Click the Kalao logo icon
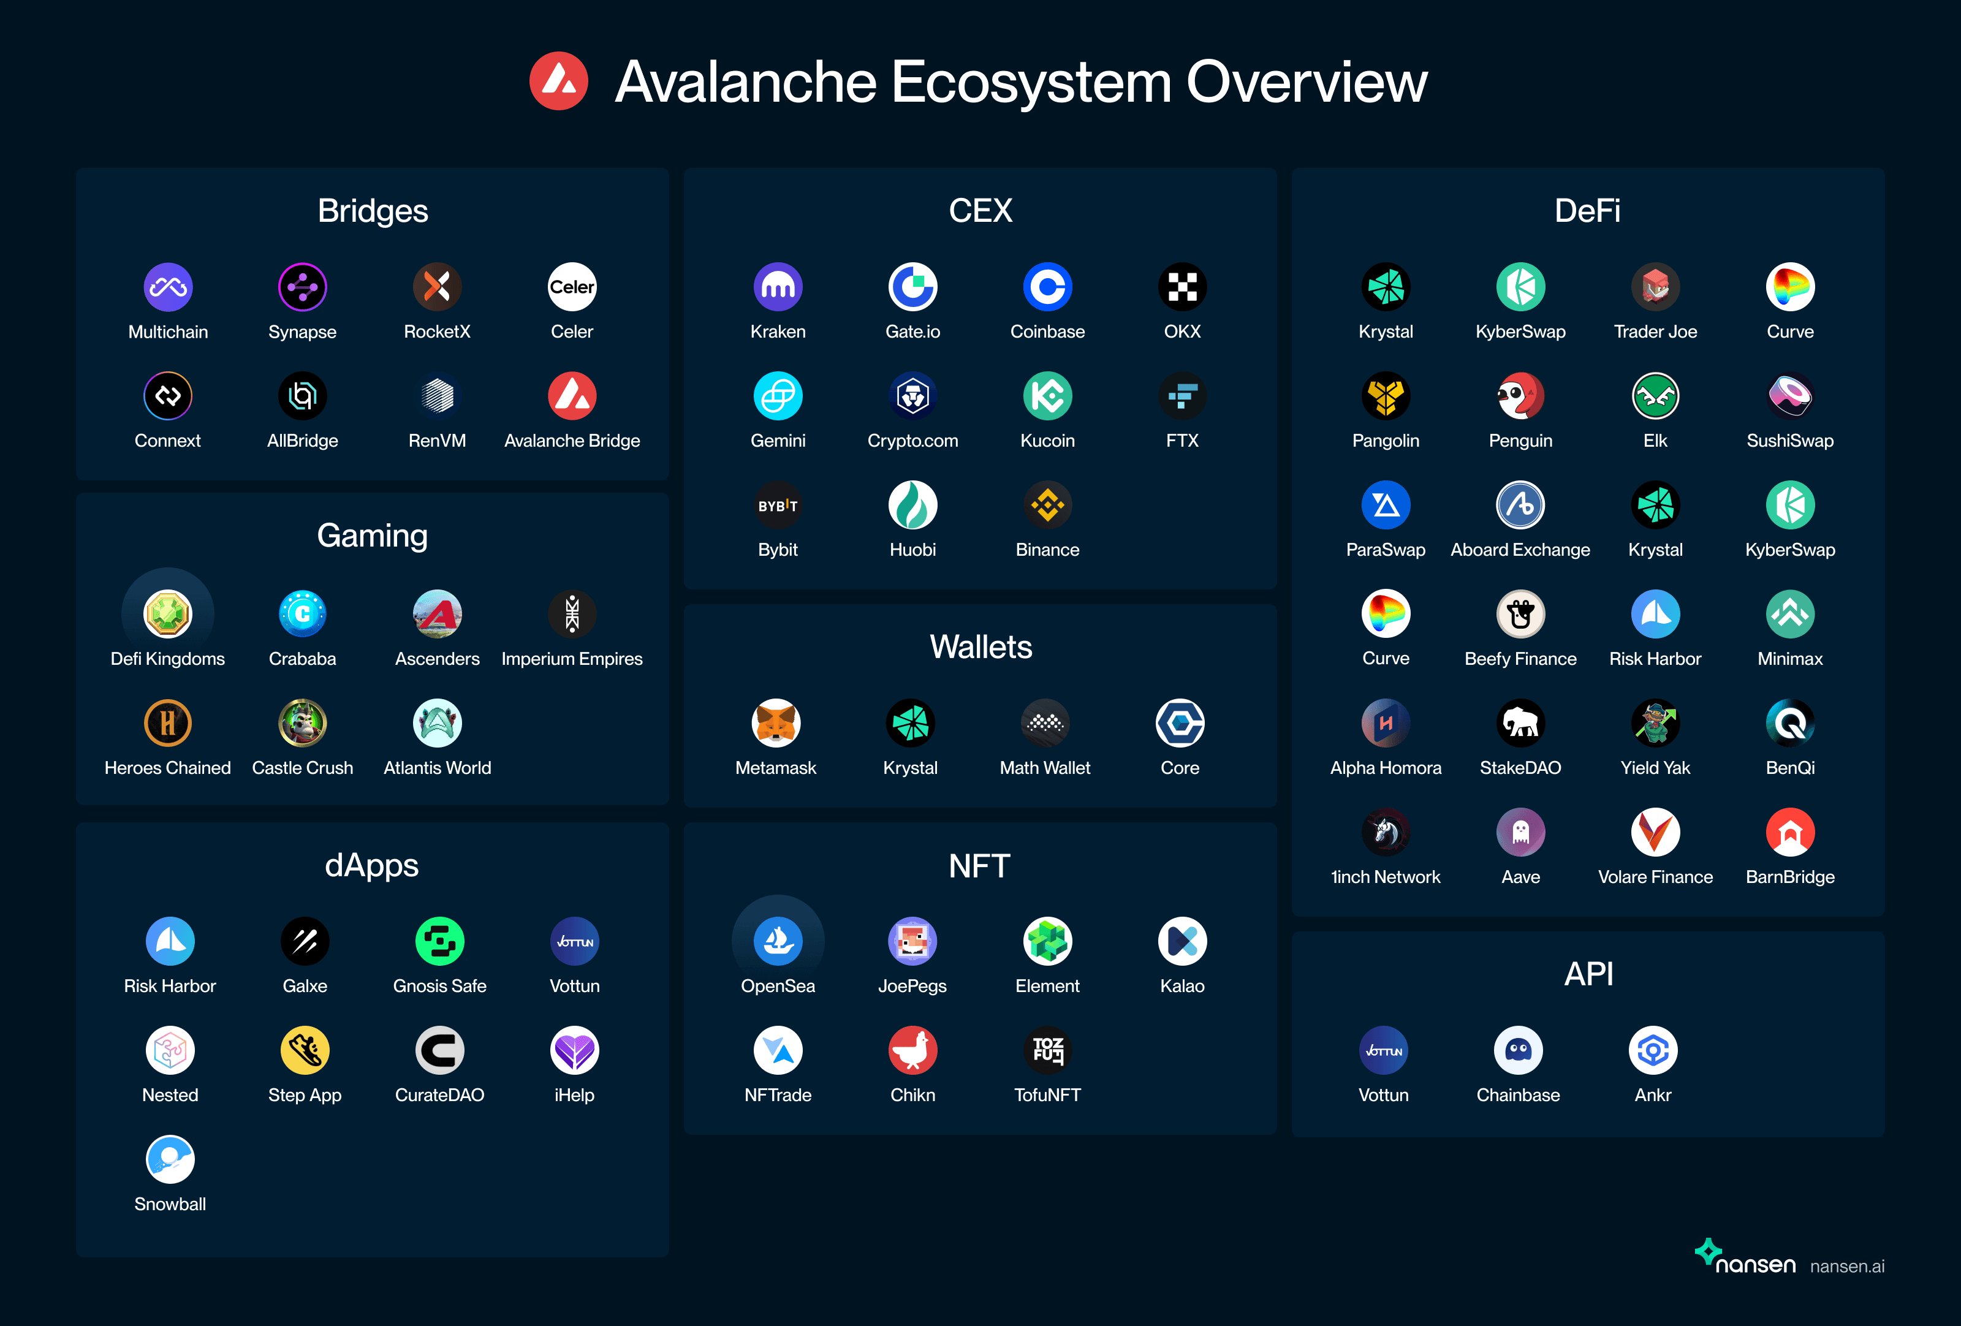This screenshot has height=1326, width=1961. [1182, 941]
